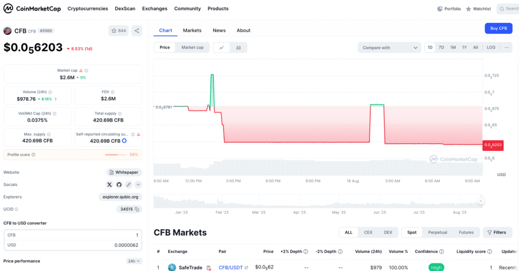Select the 7D chart time range
519x271 pixels.
pos(441,48)
